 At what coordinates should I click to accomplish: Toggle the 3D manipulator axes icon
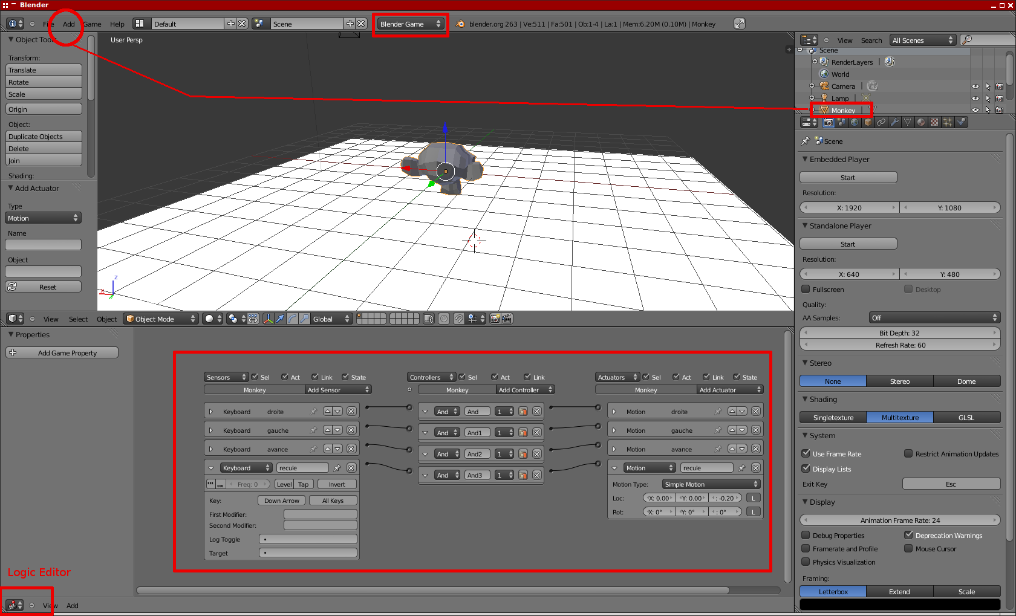coord(269,319)
